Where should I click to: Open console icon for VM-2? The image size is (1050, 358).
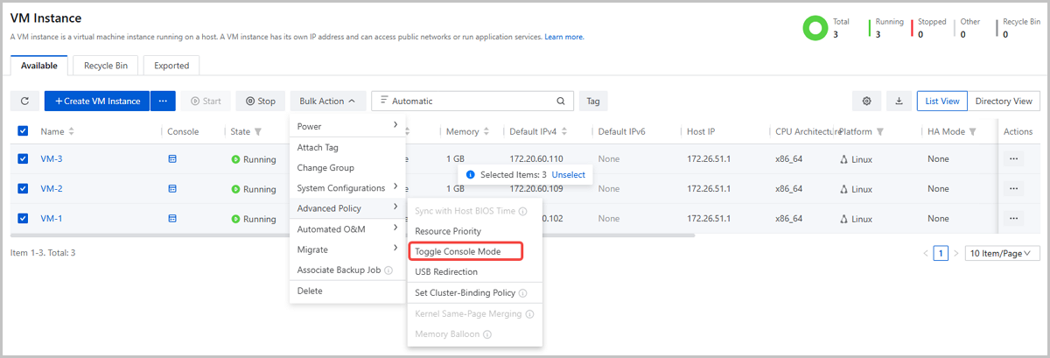click(x=172, y=188)
